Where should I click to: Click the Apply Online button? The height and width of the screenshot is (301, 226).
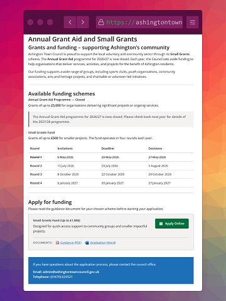click(x=172, y=224)
